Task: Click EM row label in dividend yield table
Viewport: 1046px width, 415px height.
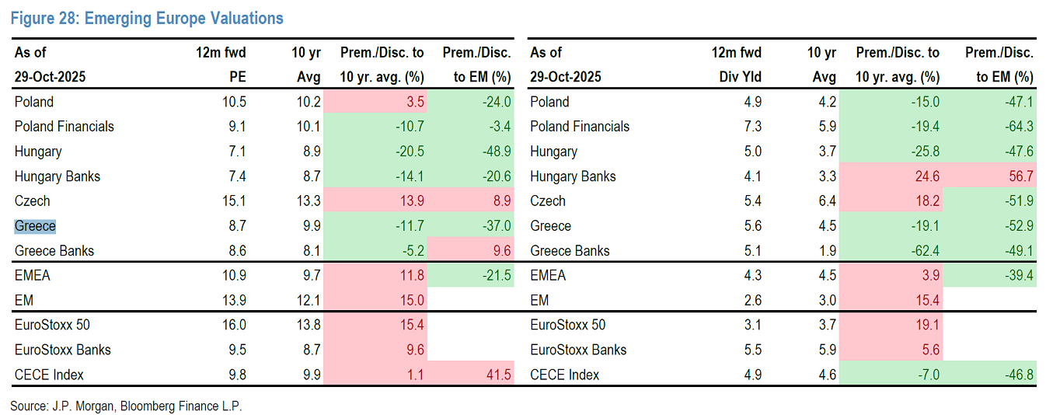Action: click(539, 300)
